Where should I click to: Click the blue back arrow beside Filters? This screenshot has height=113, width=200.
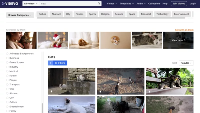tap(50, 63)
